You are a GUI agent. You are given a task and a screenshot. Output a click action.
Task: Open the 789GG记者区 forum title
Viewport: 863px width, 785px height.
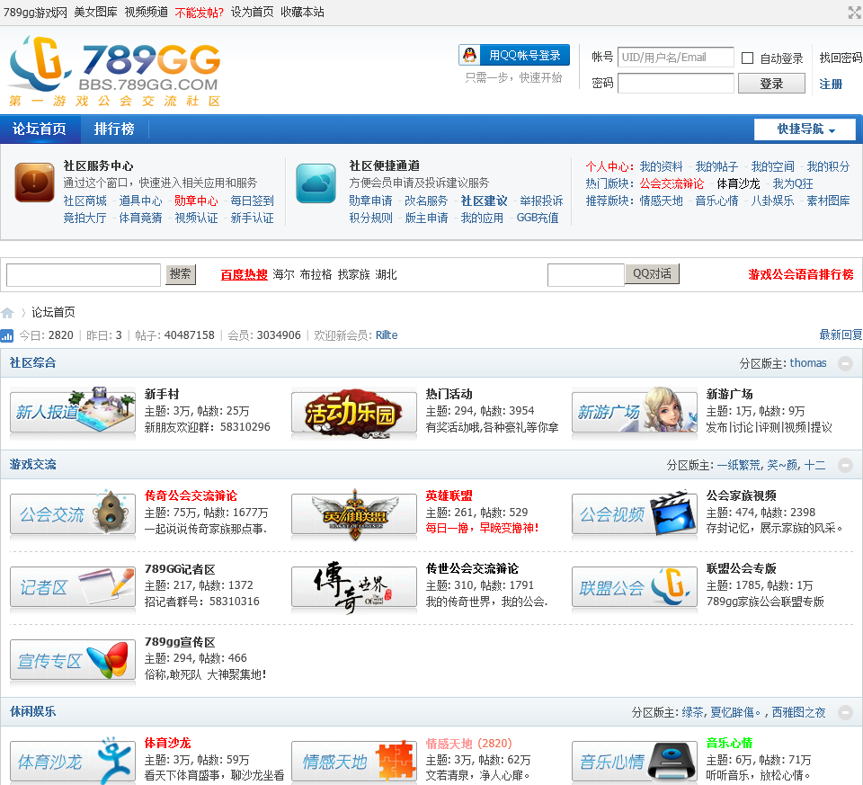(x=180, y=569)
